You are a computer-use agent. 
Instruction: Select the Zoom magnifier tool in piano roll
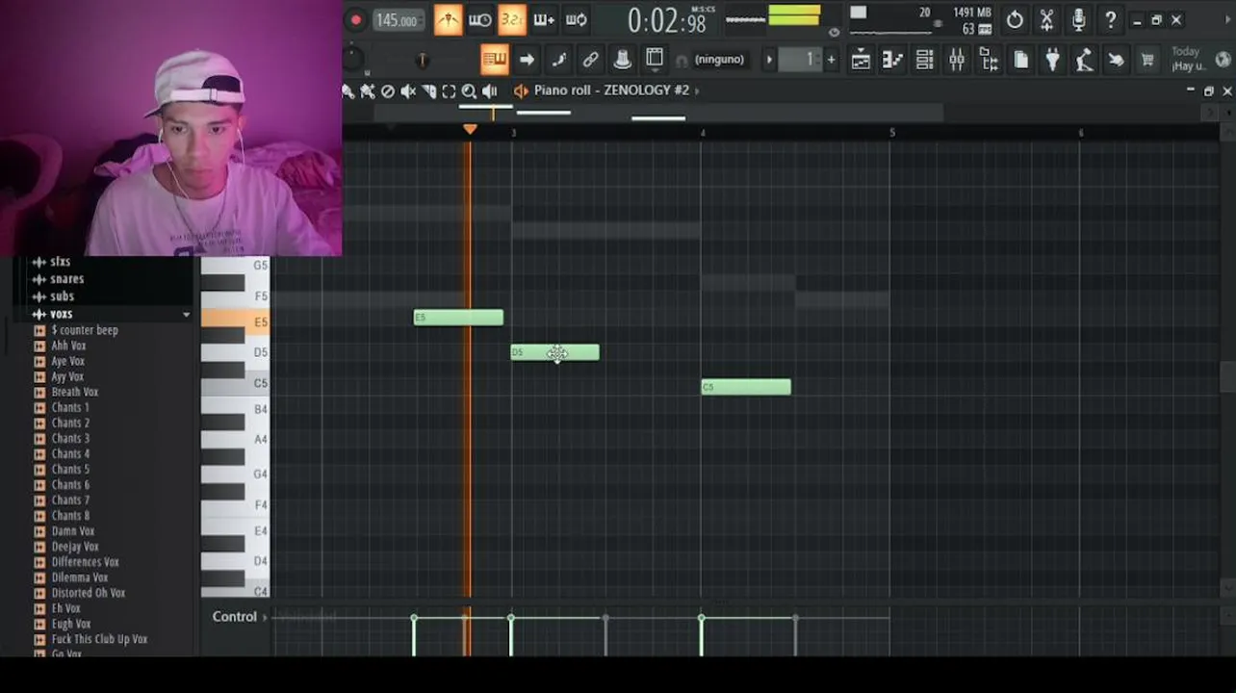(x=469, y=91)
